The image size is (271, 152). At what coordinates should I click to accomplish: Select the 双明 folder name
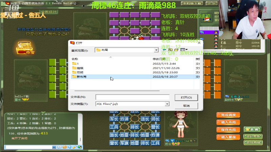coord(80,72)
